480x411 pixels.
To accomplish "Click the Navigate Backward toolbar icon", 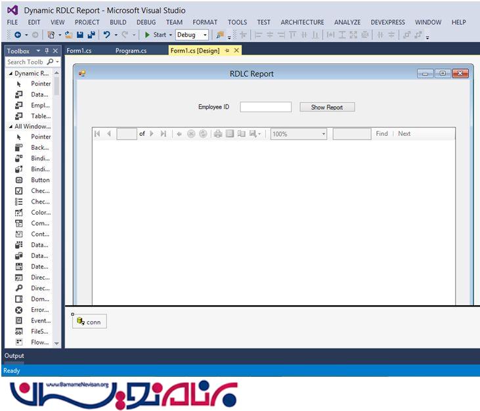I will (x=18, y=35).
